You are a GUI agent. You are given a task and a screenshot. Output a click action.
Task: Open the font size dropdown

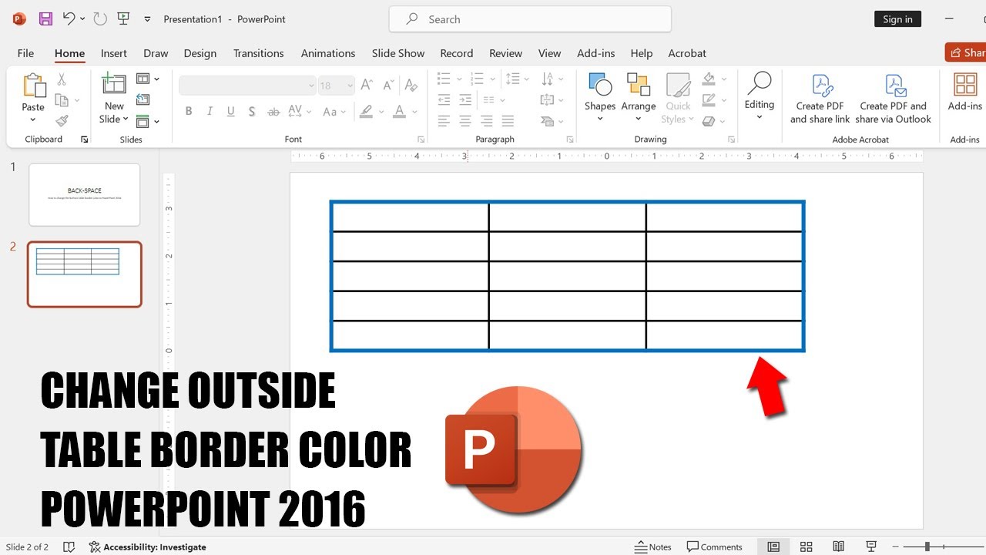tap(350, 86)
